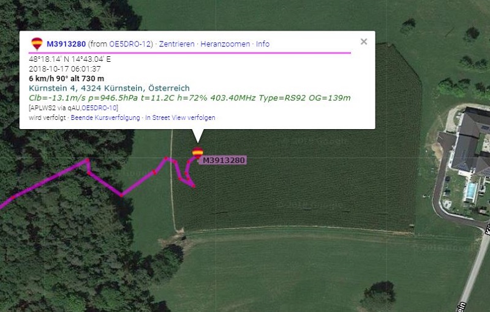Click the coordinates text 48°18.14' N 14°43.04' E

tap(70, 59)
